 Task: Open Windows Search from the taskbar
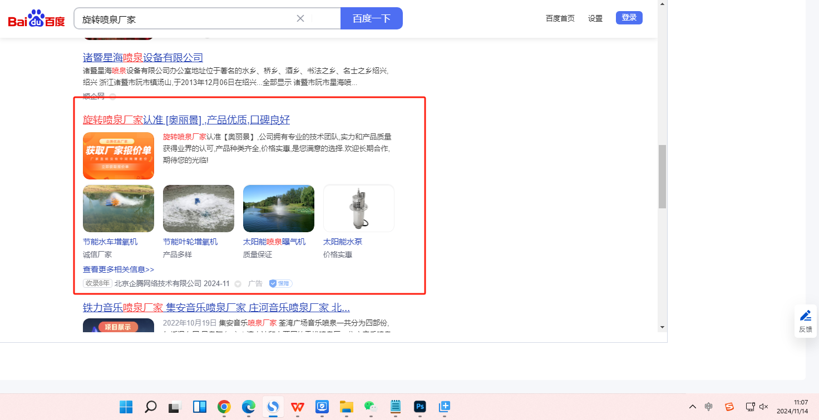151,407
